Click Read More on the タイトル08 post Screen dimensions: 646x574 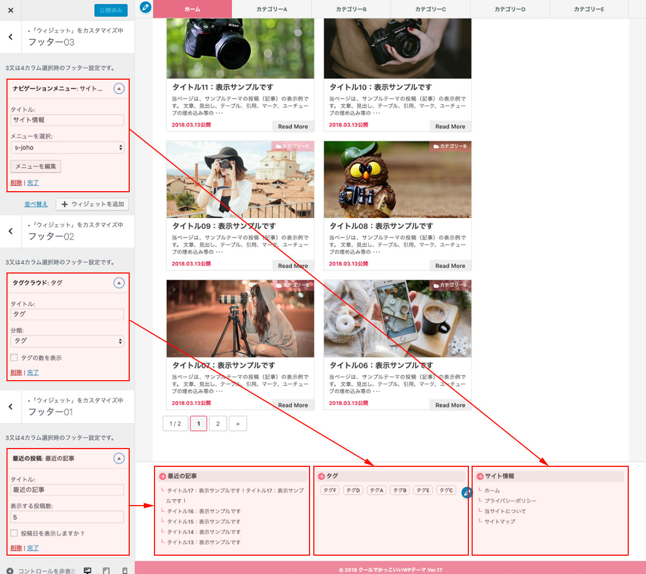pyautogui.click(x=450, y=265)
